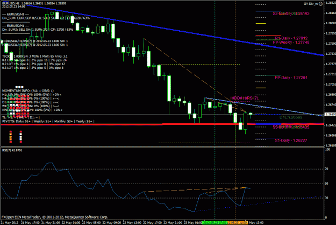Click the MOMENTUM INFO header text
The image size is (336, 225).
[28, 91]
